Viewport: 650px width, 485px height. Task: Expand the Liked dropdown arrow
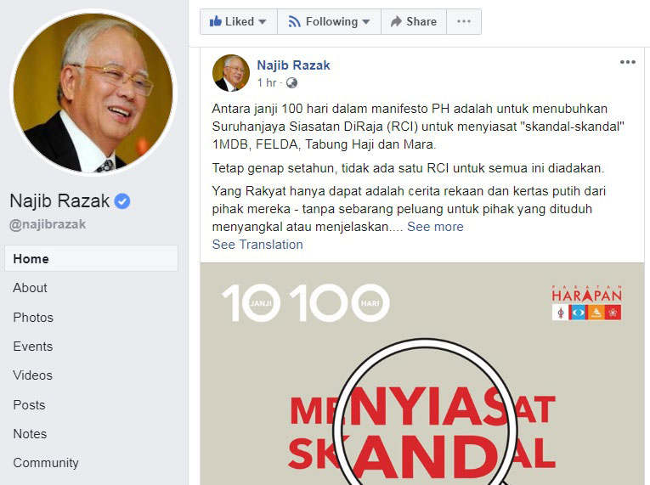coord(262,21)
